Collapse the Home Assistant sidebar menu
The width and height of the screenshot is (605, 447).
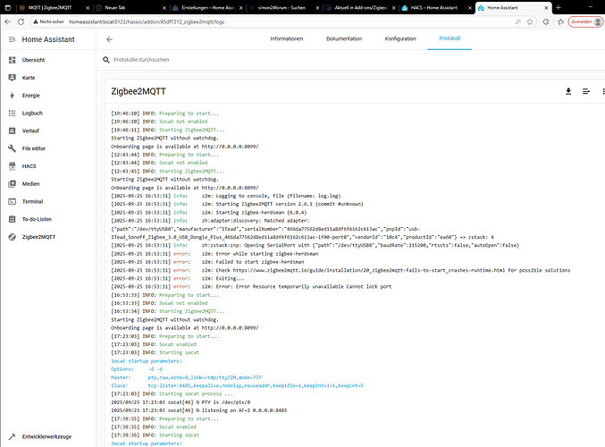(11, 39)
